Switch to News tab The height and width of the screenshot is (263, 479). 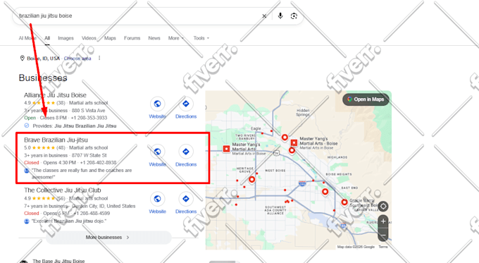click(x=154, y=38)
